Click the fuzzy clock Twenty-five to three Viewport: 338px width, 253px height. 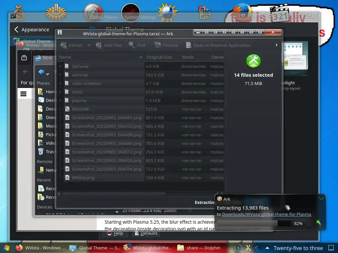coord(298,248)
